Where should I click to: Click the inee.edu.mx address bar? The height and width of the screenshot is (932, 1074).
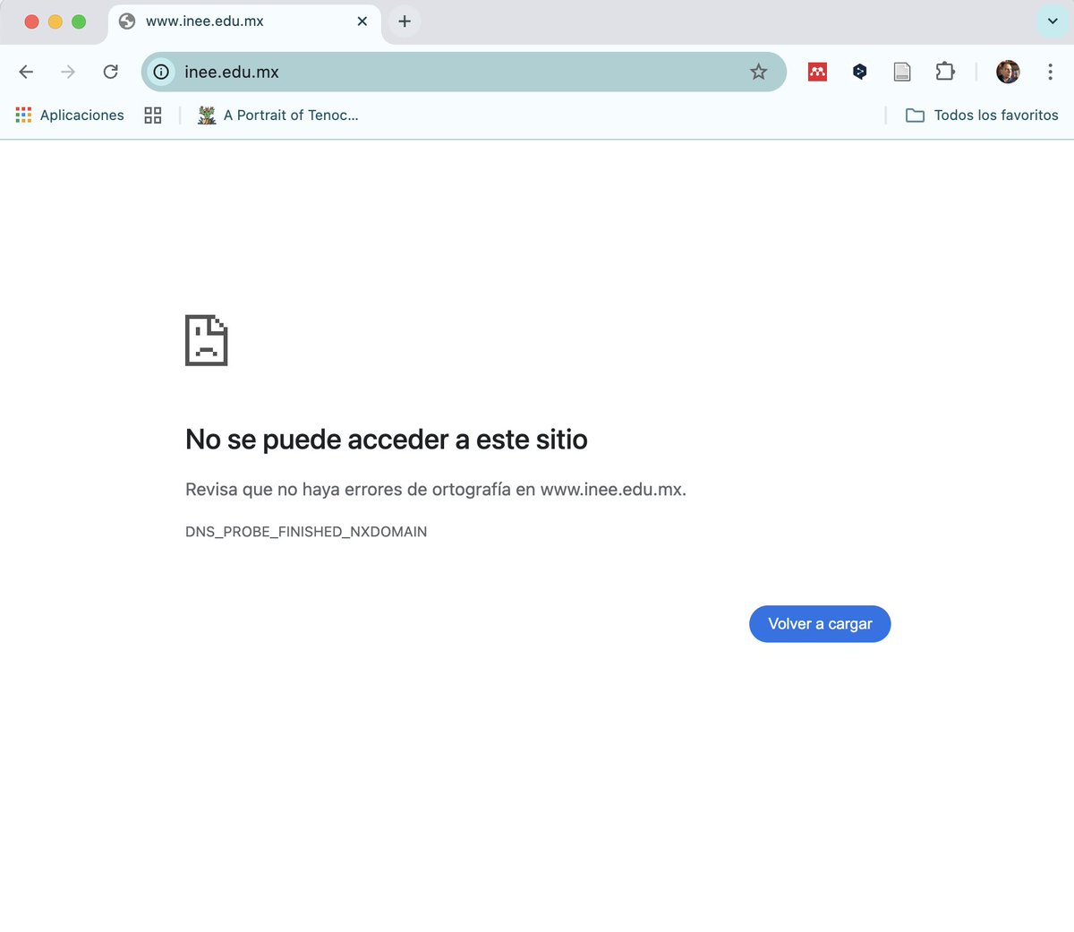pyautogui.click(x=464, y=72)
